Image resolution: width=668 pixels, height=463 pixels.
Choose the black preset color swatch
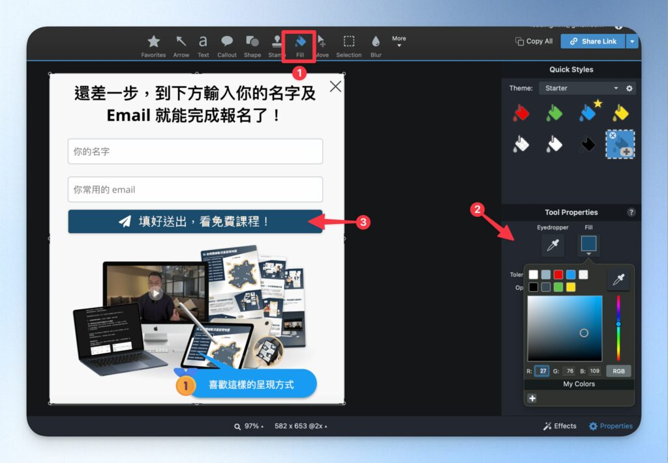pyautogui.click(x=534, y=287)
